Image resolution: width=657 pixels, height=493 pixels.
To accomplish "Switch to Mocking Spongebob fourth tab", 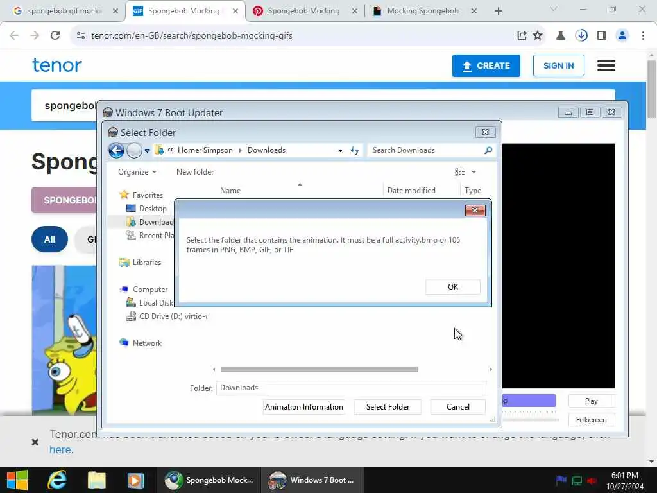I will 424,11.
